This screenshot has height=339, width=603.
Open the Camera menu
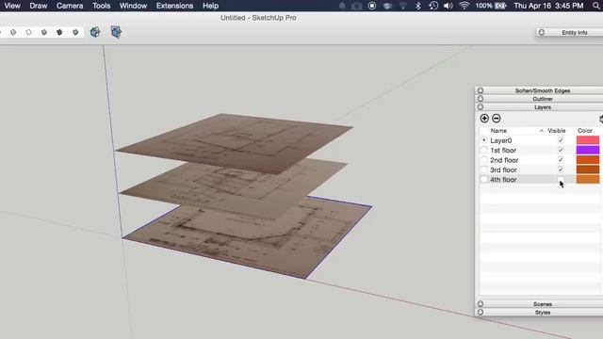point(70,6)
